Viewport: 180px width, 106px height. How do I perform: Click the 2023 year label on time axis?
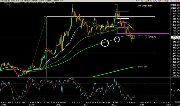tap(141, 105)
